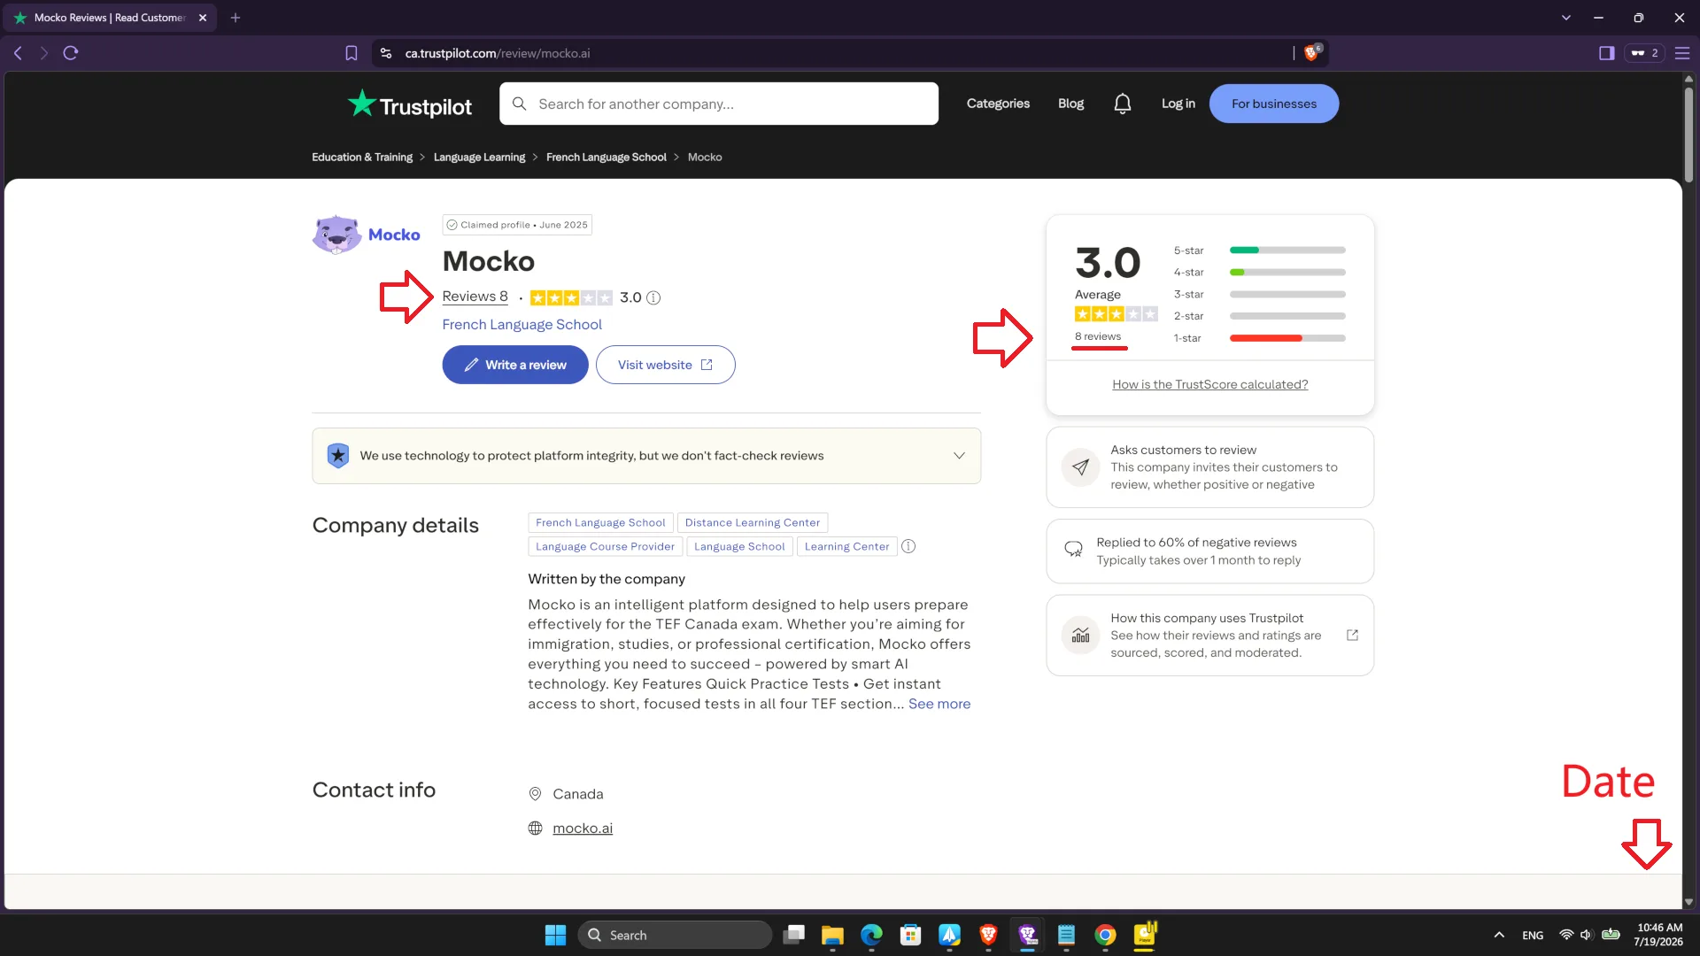
Task: Click Write a review button
Action: coord(515,365)
